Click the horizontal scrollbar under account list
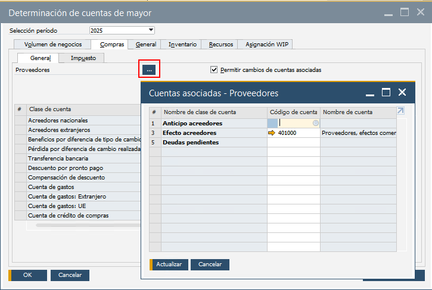Image resolution: width=432 pixels, height=290 pixels. pyautogui.click(x=89, y=226)
